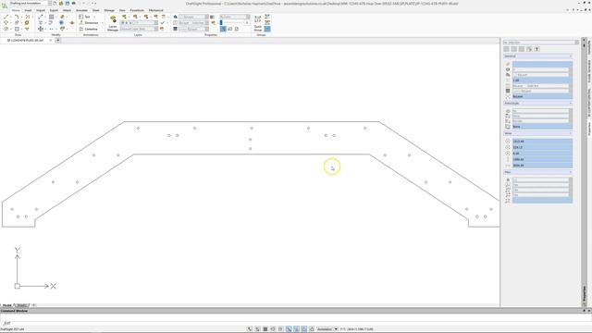
Task: Toggle the first highlighted status bar mode icon
Action: pos(289,329)
